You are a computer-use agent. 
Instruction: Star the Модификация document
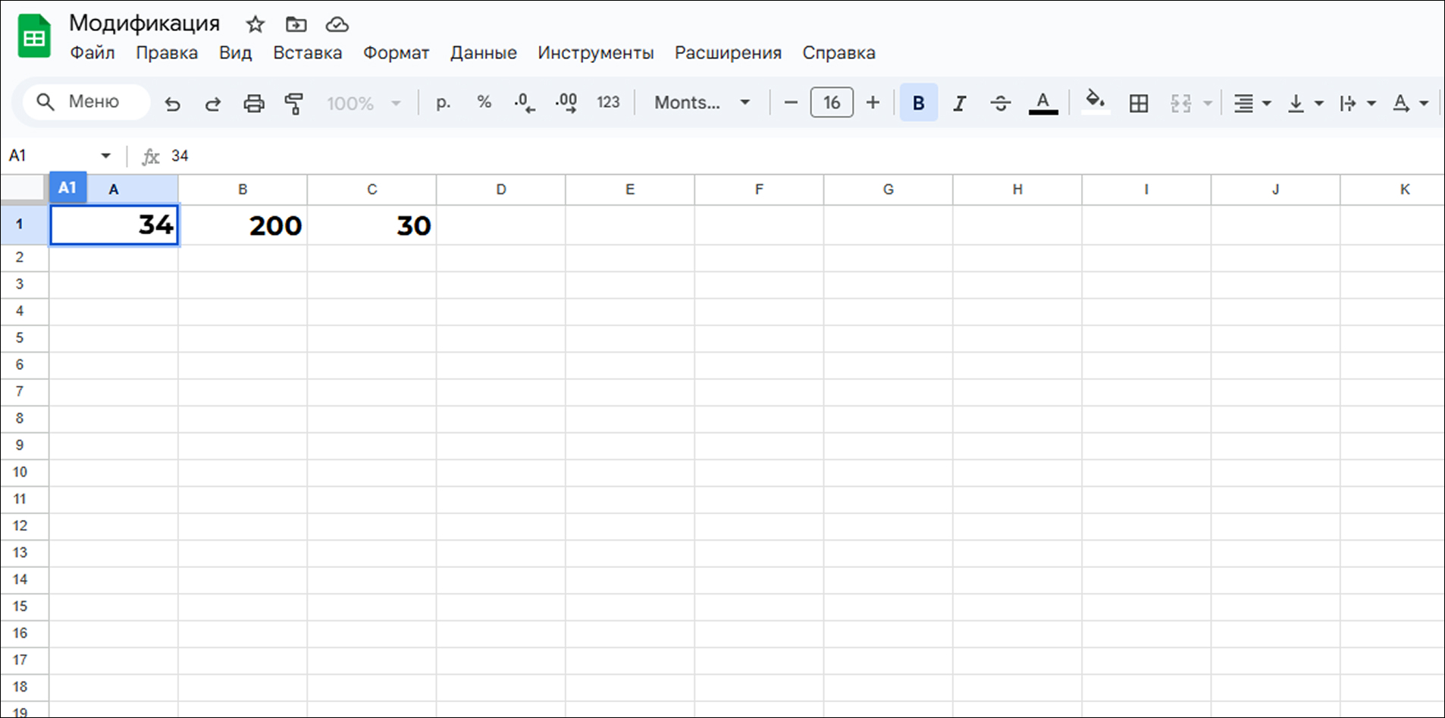tap(255, 24)
